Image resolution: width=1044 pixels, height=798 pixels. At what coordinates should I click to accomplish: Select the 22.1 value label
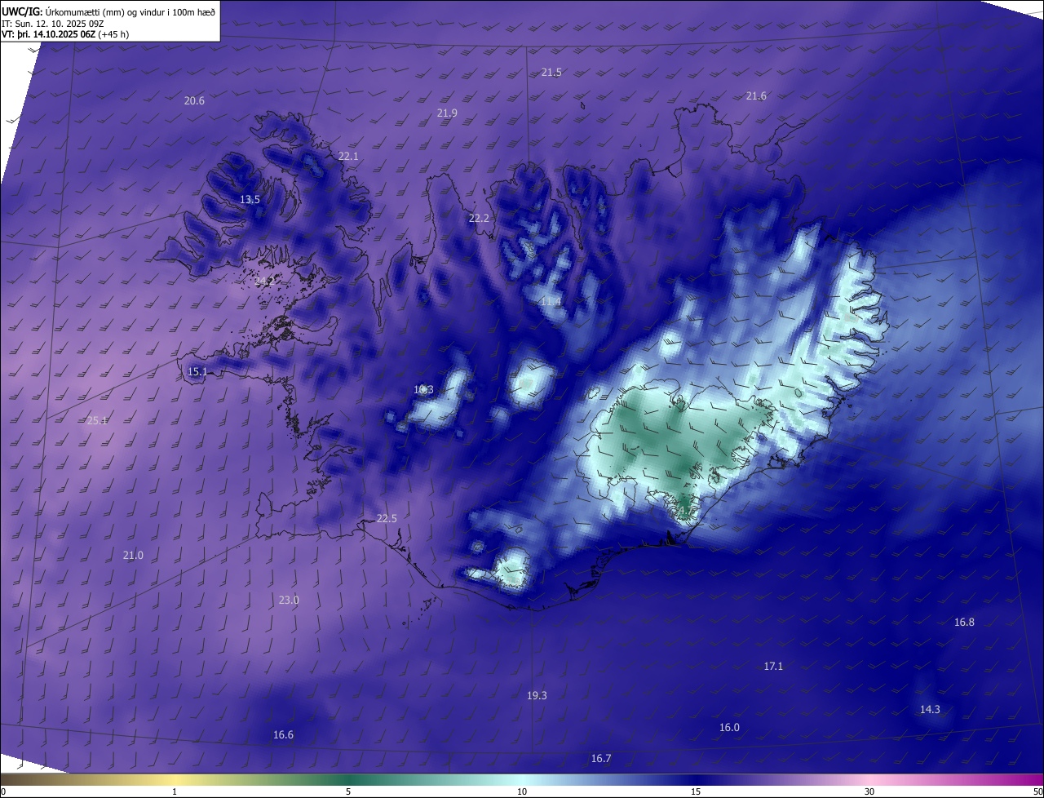tap(348, 156)
